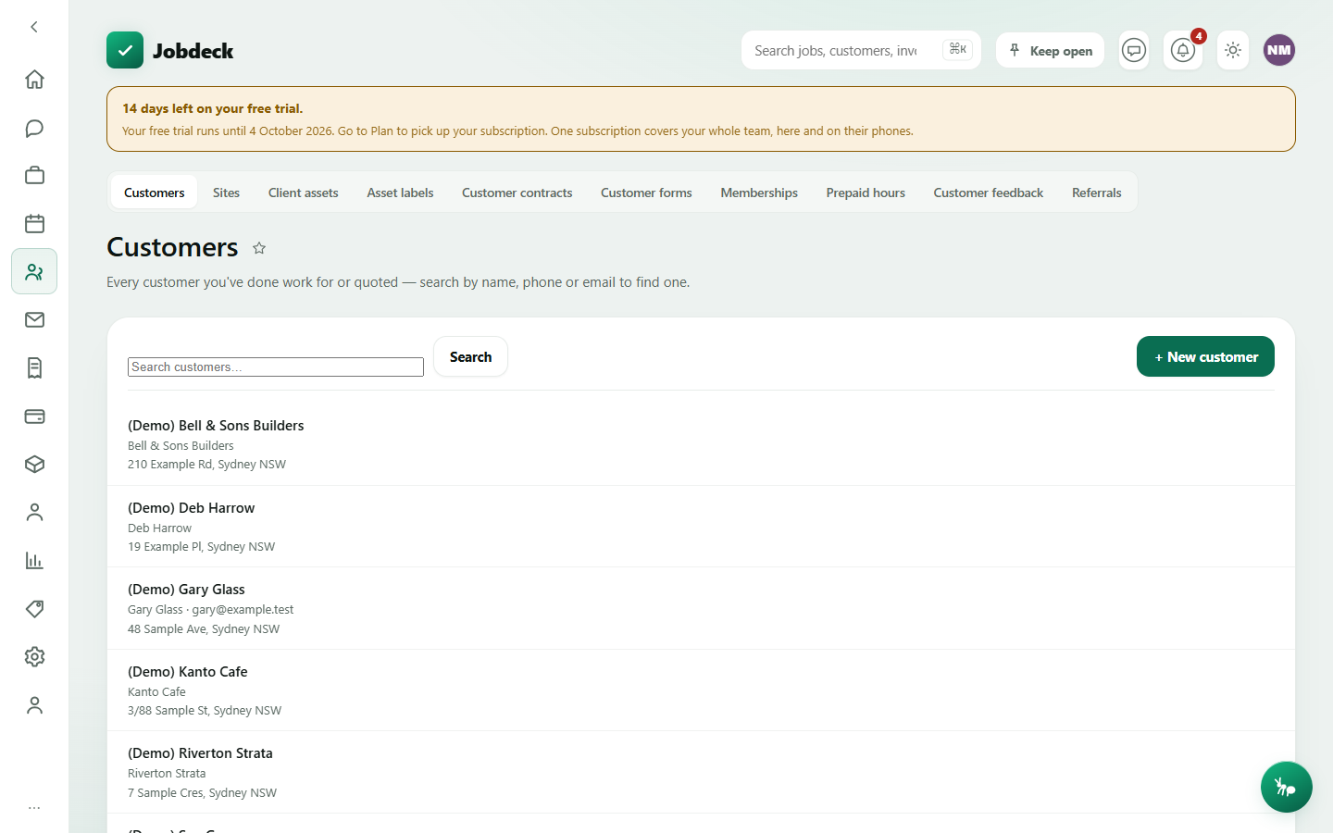The width and height of the screenshot is (1333, 833).
Task: Switch to the Asset labels tab
Action: [x=400, y=193]
